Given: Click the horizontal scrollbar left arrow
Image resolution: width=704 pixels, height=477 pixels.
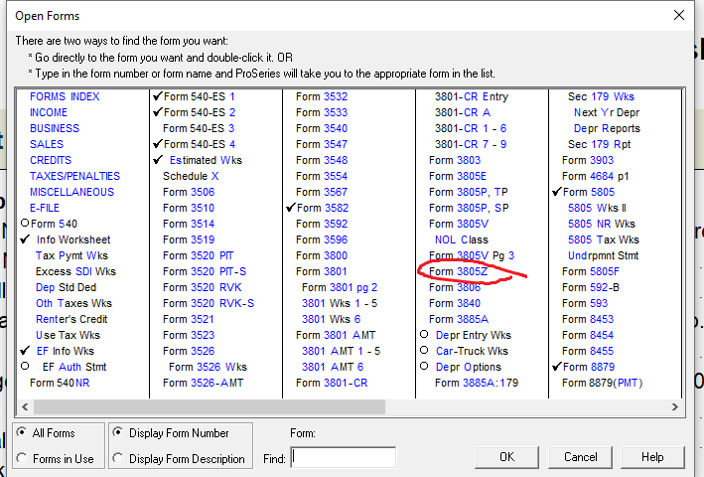Looking at the screenshot, I should pos(25,408).
